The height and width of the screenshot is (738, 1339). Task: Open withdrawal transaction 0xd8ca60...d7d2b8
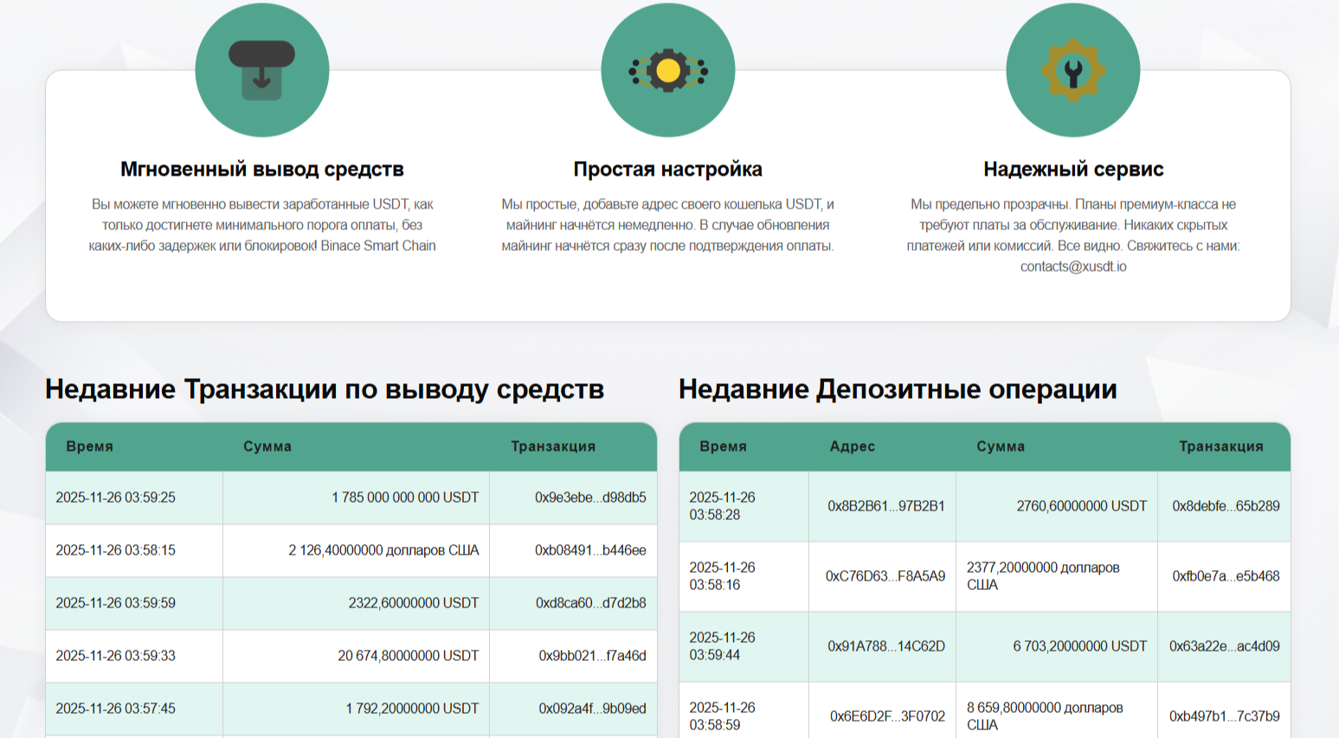(590, 603)
